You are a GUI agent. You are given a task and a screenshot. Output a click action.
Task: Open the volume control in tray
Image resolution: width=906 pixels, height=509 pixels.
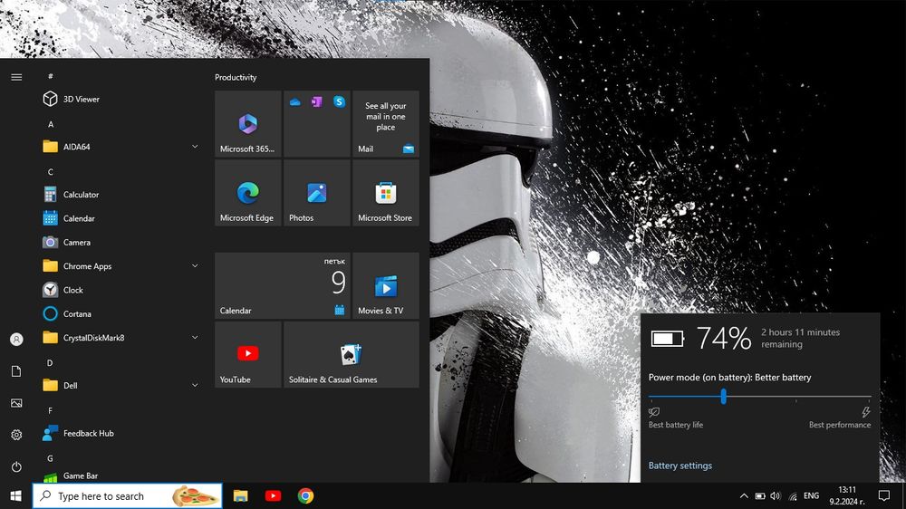[x=776, y=495]
